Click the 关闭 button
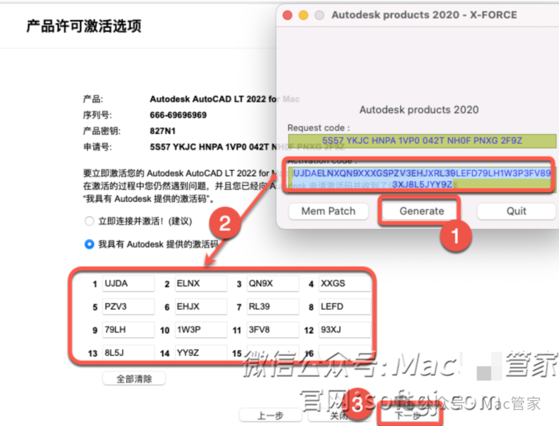559x426 pixels. tap(339, 415)
